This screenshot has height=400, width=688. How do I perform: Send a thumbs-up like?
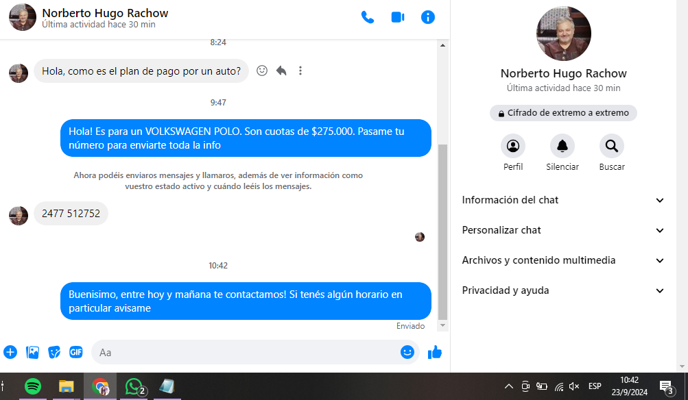point(435,352)
